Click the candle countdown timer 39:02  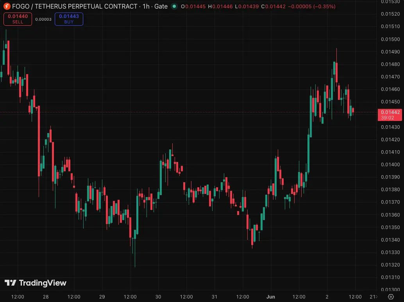(x=388, y=118)
